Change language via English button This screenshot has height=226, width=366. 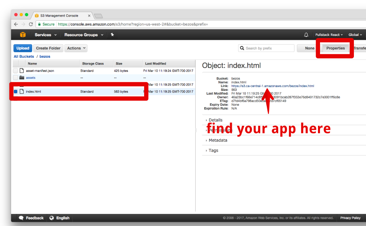click(x=60, y=218)
